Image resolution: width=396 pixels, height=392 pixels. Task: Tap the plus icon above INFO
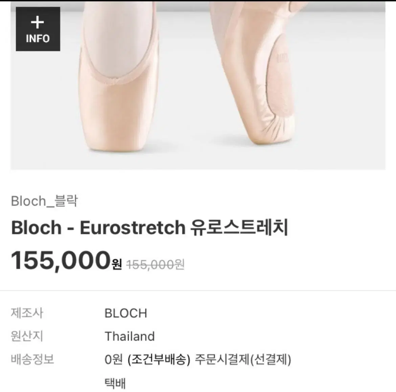[37, 22]
